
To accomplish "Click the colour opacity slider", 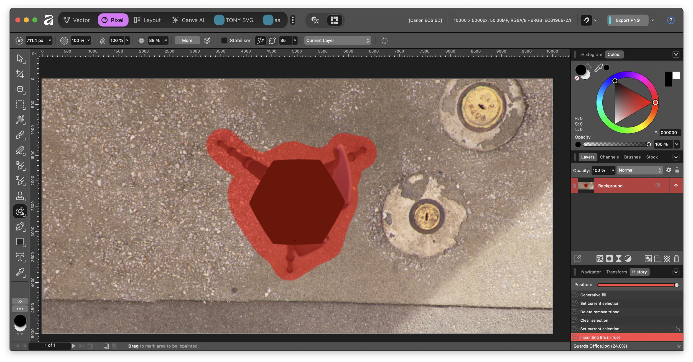I will tap(616, 144).
